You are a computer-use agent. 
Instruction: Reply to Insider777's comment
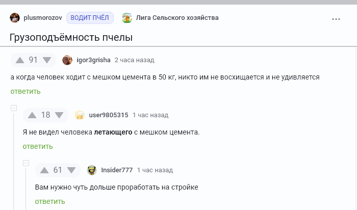50,201
